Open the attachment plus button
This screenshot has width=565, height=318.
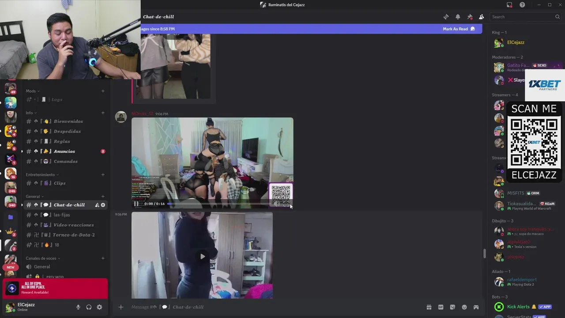tap(121, 307)
